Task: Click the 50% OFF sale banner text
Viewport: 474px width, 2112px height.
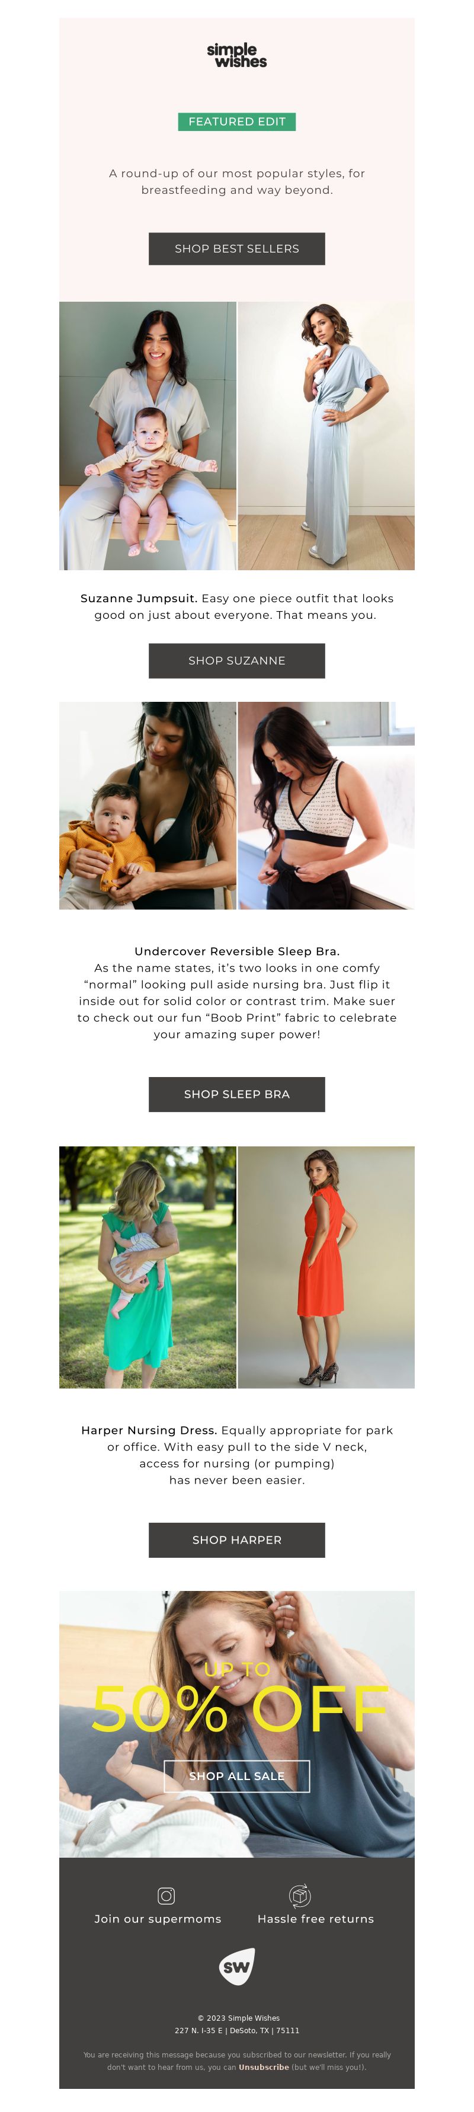Action: tap(239, 1710)
